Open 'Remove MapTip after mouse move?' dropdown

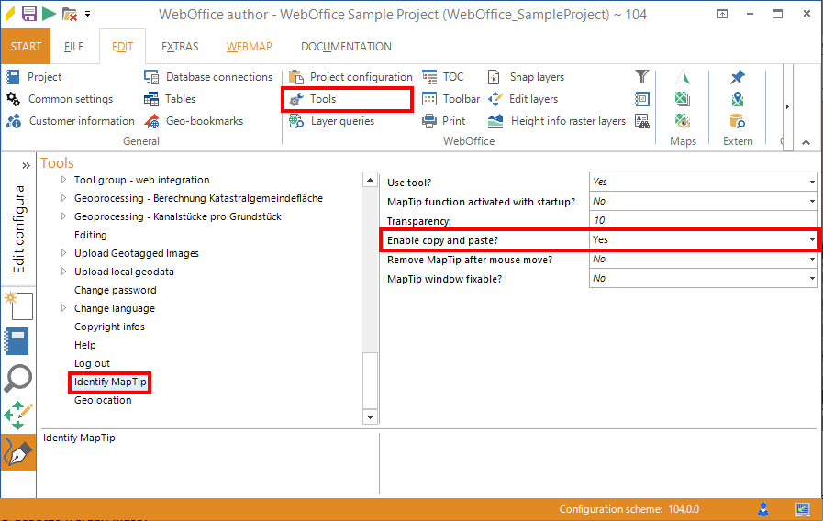[x=812, y=260]
